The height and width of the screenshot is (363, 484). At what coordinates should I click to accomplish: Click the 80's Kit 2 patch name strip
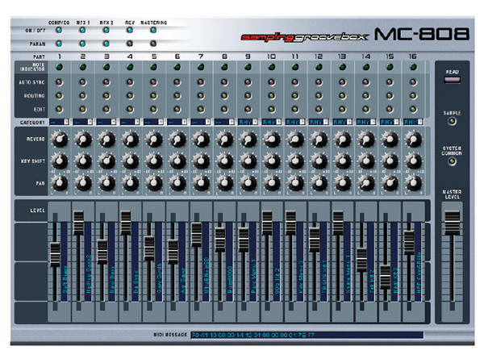point(277,261)
